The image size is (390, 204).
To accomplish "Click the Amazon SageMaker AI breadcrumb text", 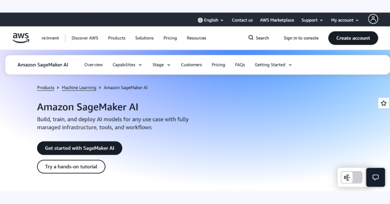I will click(126, 88).
